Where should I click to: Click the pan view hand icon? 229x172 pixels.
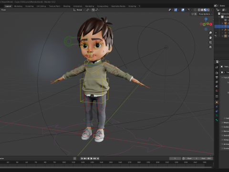coord(210,38)
